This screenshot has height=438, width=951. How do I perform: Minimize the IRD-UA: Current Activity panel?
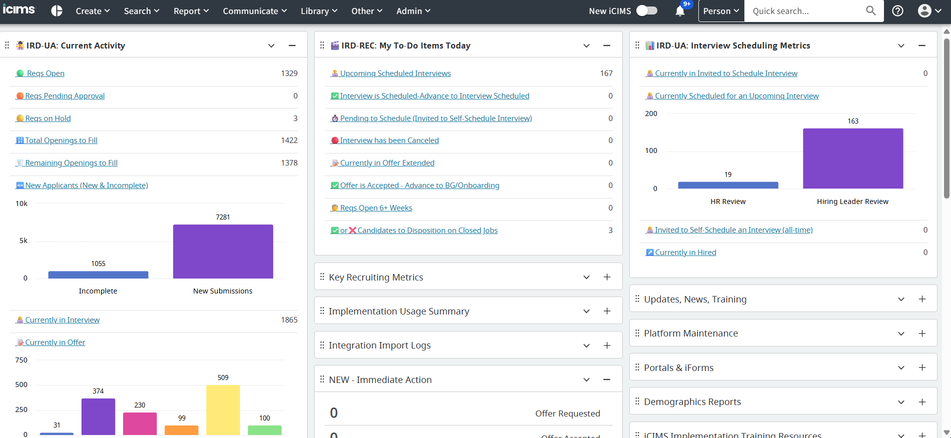(x=292, y=45)
